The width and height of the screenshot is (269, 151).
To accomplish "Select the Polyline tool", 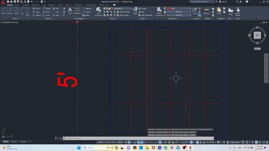I will click(x=9, y=11).
